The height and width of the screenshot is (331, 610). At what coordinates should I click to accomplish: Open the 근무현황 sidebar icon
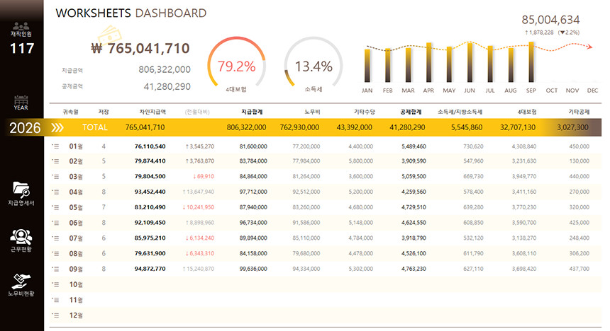point(21,236)
